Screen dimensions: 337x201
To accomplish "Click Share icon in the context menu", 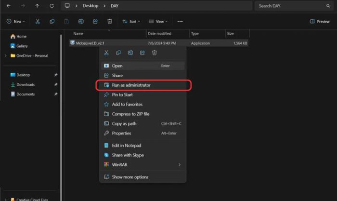I will pos(143,53).
